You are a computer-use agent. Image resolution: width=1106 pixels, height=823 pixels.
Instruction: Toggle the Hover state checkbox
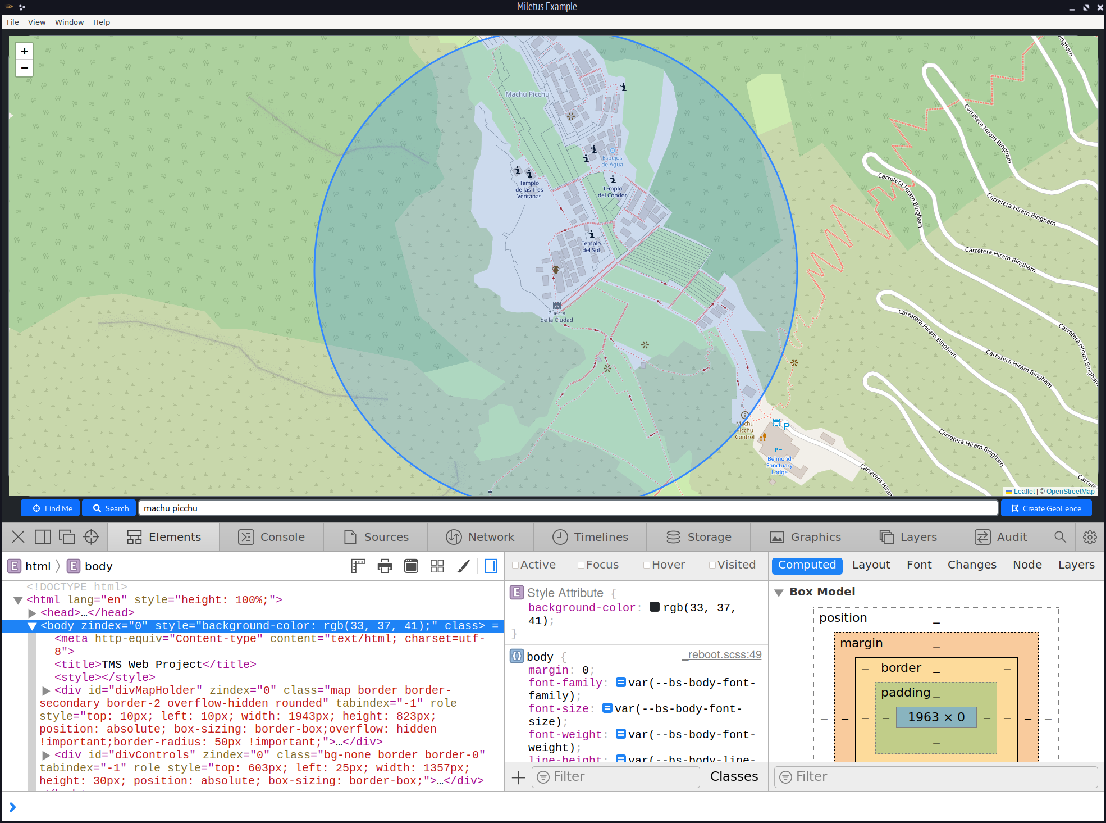click(x=648, y=565)
